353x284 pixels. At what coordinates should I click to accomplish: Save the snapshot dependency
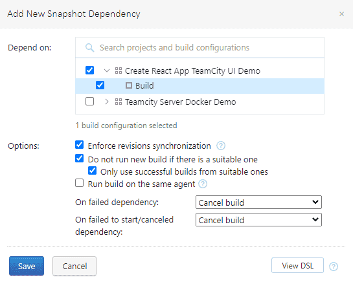click(x=27, y=266)
